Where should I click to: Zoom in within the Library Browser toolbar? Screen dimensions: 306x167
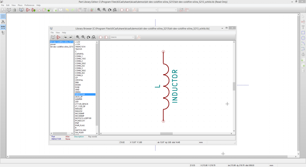[78, 37]
